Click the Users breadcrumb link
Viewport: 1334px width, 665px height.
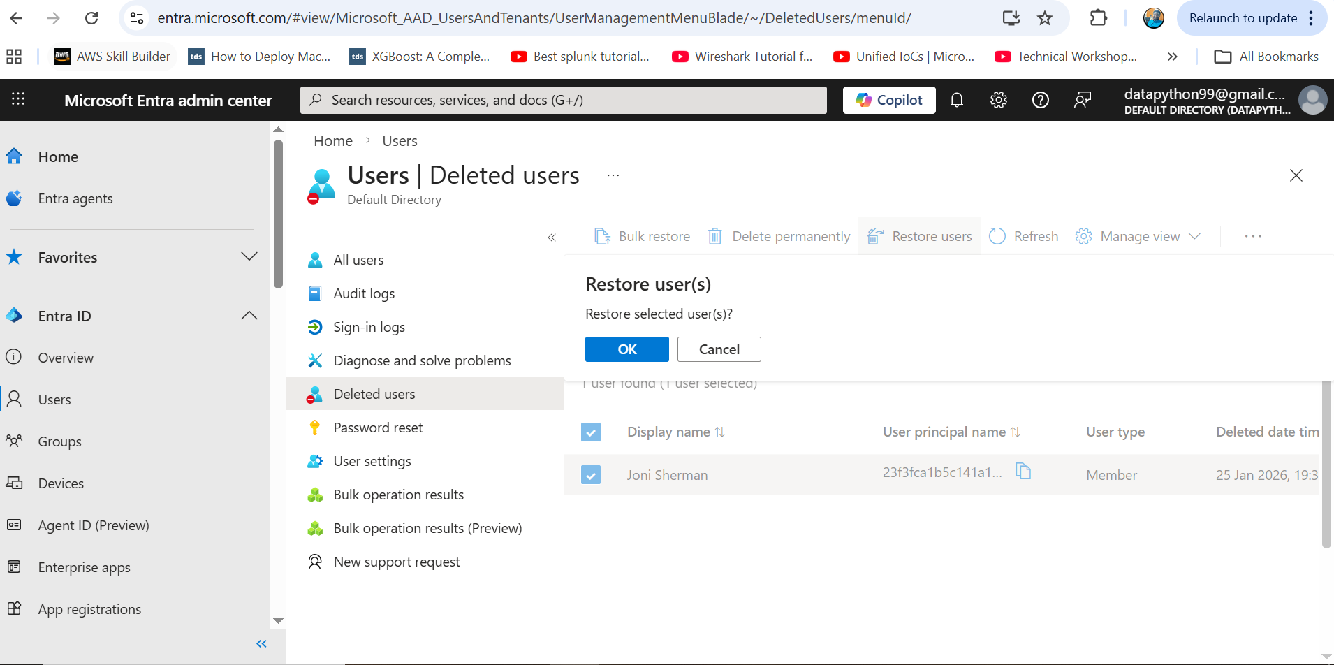click(400, 141)
